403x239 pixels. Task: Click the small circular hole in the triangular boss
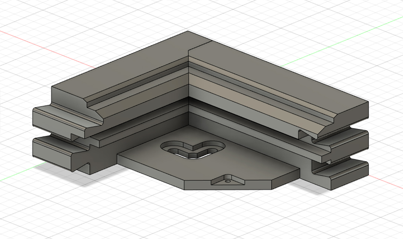coord(227,181)
